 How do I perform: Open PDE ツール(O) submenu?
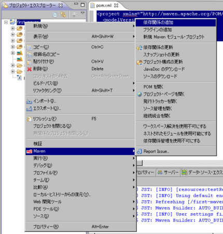pyautogui.click(x=80, y=209)
